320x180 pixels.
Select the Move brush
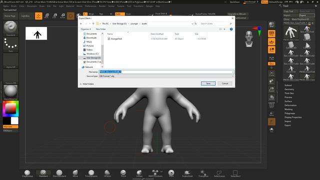pos(75,173)
